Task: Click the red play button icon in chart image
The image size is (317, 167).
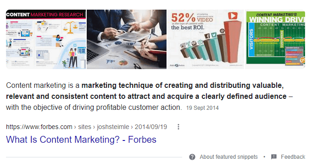Action: 233,16
